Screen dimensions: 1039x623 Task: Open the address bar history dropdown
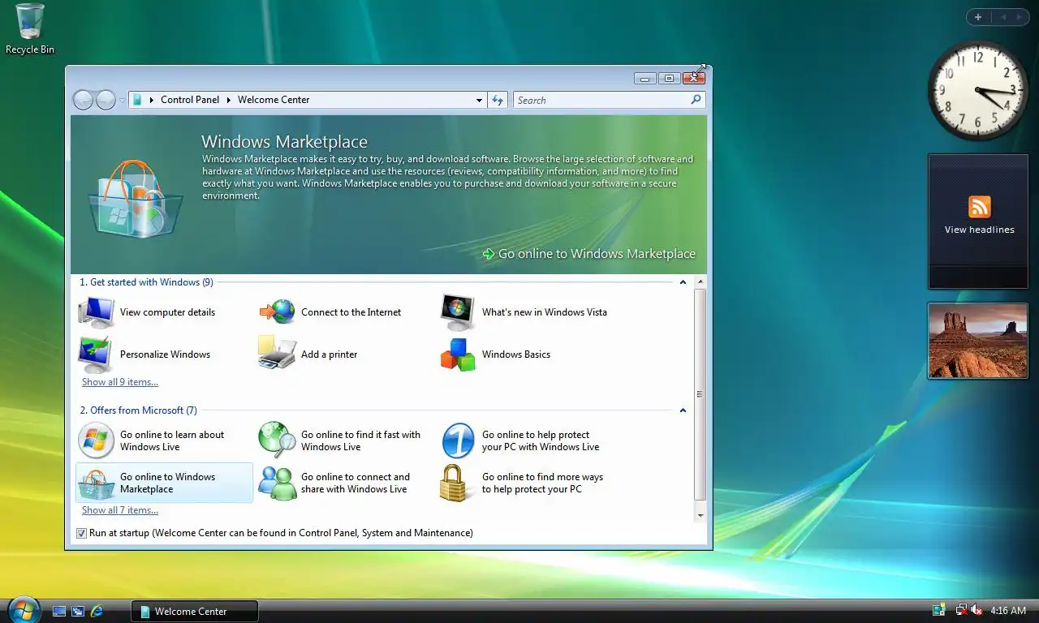pyautogui.click(x=479, y=100)
